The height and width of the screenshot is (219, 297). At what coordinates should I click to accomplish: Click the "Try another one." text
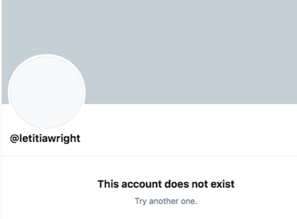tap(166, 201)
